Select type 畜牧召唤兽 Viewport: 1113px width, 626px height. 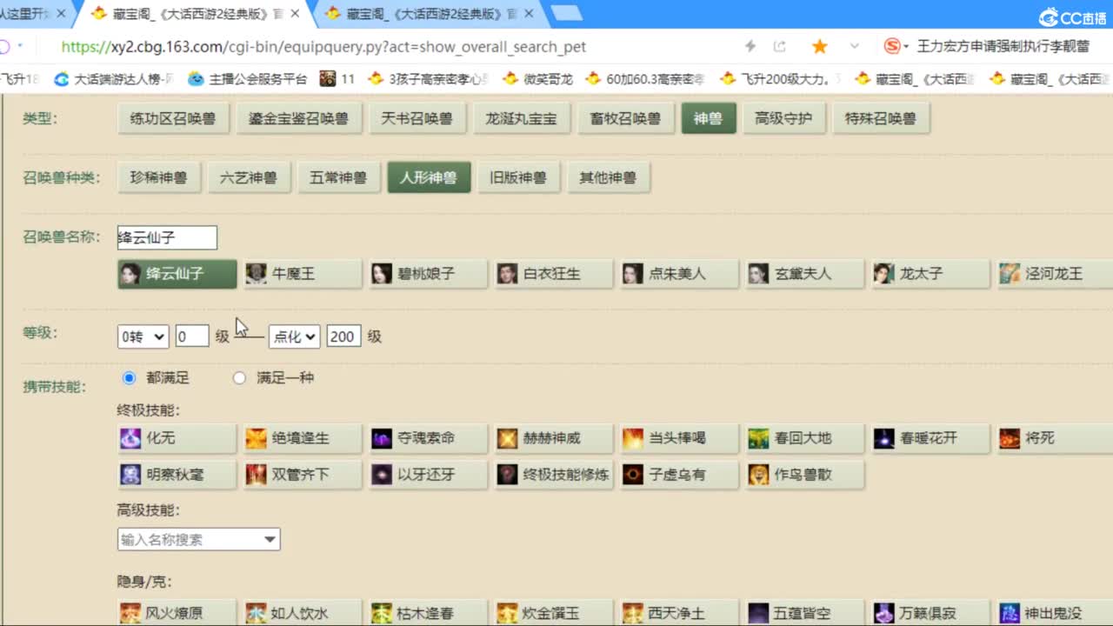626,119
